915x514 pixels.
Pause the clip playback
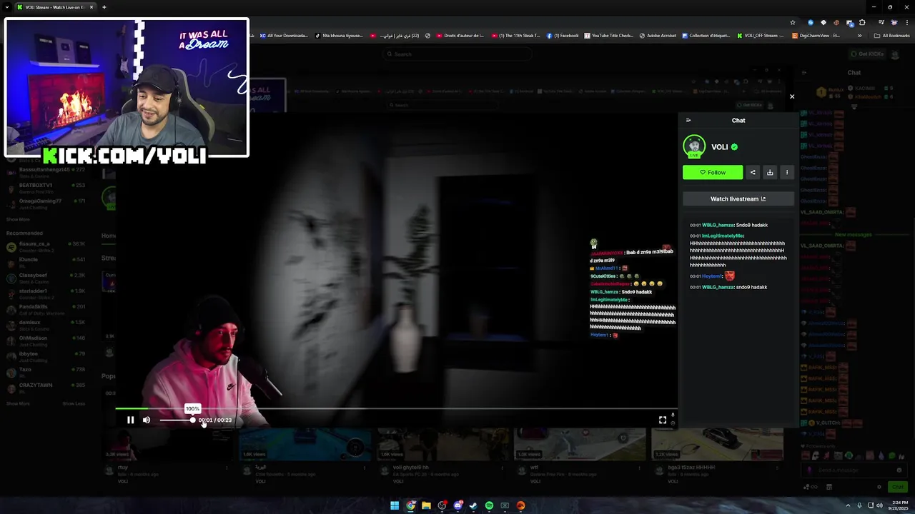(130, 420)
